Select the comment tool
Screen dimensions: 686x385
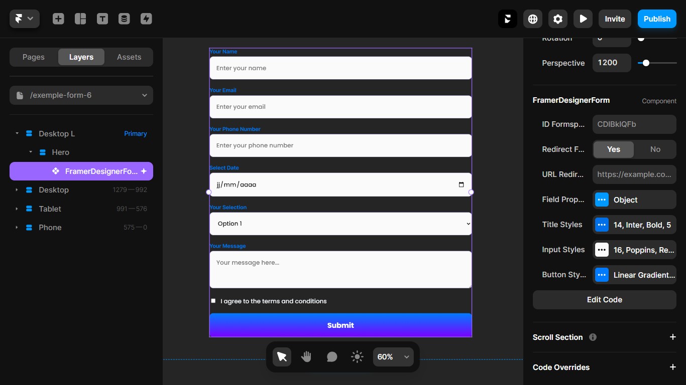pos(332,356)
